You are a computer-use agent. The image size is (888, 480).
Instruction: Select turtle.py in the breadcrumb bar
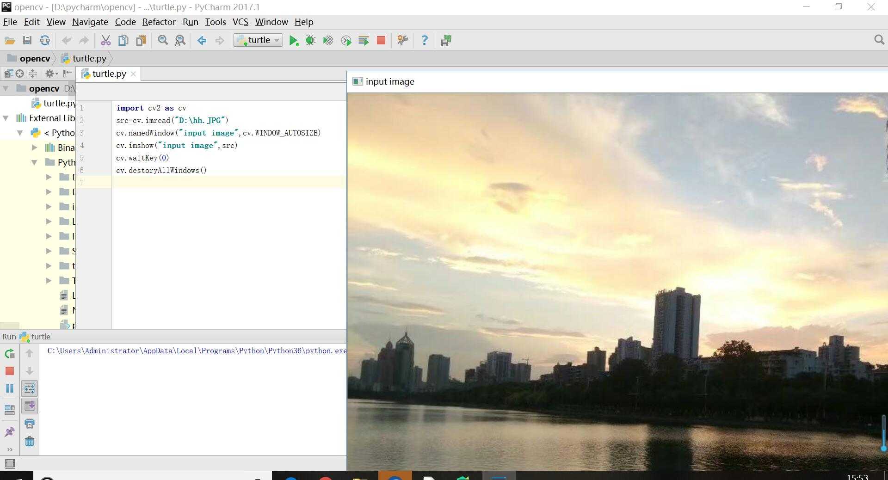click(84, 58)
